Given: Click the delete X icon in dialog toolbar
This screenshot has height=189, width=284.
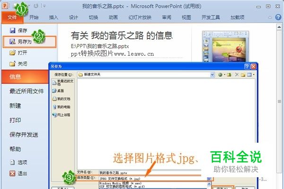Looking at the screenshot, I should click(x=237, y=75).
